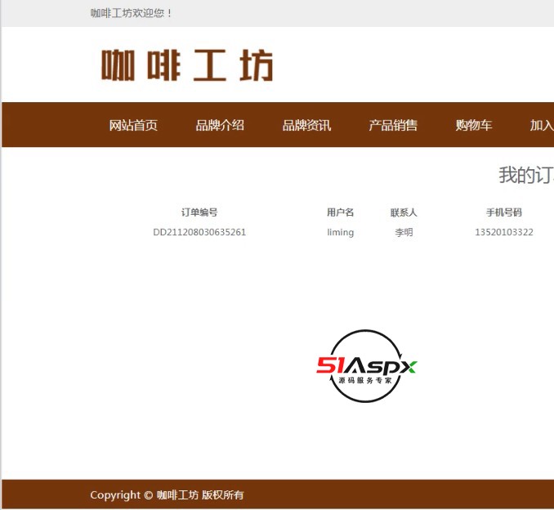The height and width of the screenshot is (510, 554).
Task: Open the 产品销售 menu item
Action: coord(393,125)
